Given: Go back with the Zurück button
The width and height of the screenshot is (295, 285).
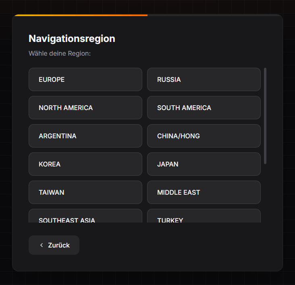Looking at the screenshot, I should [x=54, y=245].
